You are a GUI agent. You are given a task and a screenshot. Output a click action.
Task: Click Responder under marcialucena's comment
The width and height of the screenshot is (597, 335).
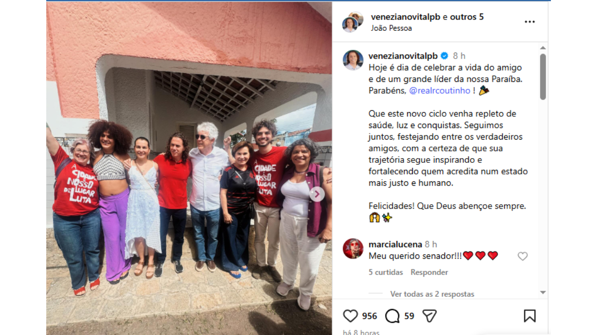[x=429, y=272]
